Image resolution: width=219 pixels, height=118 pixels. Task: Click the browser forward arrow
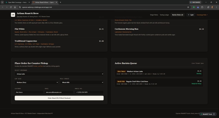click(x=7, y=7)
